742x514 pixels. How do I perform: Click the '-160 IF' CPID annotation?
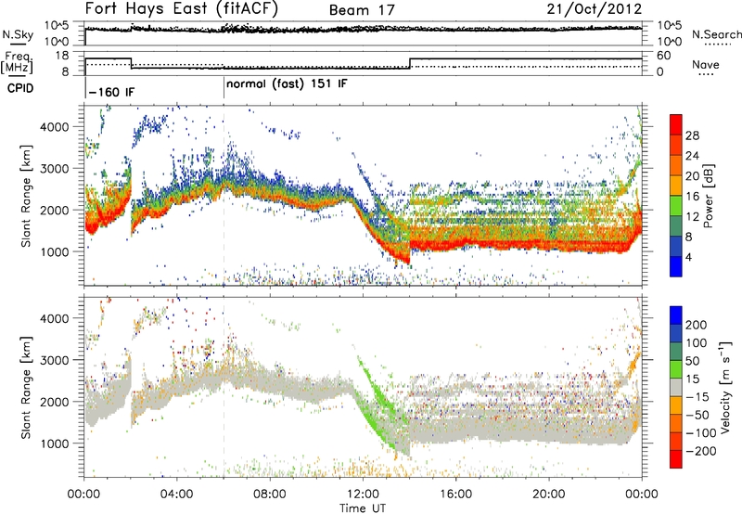[x=111, y=92]
